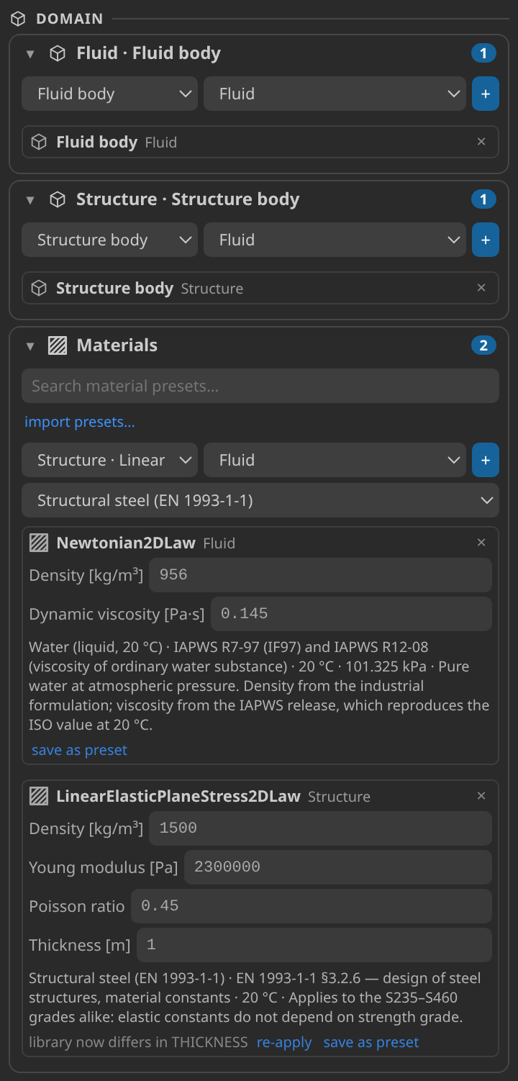Image resolution: width=518 pixels, height=1081 pixels.
Task: Collapse the Structure · Structure body section
Action: click(30, 199)
